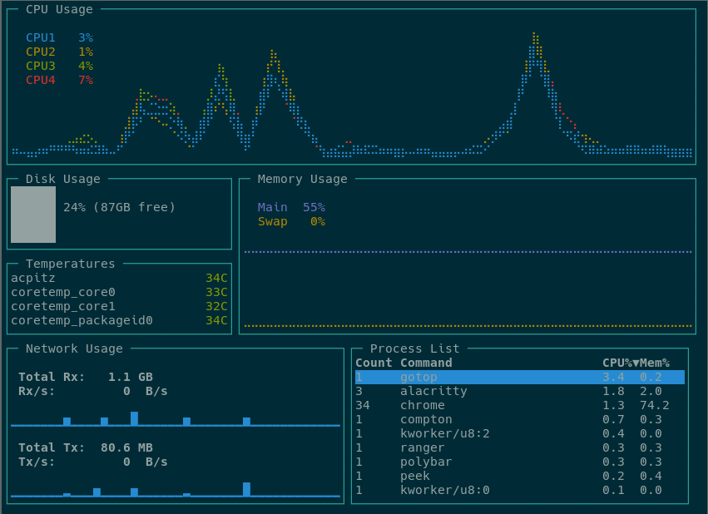Click the Disk Usage panel title
This screenshot has height=514, width=708.
point(62,179)
